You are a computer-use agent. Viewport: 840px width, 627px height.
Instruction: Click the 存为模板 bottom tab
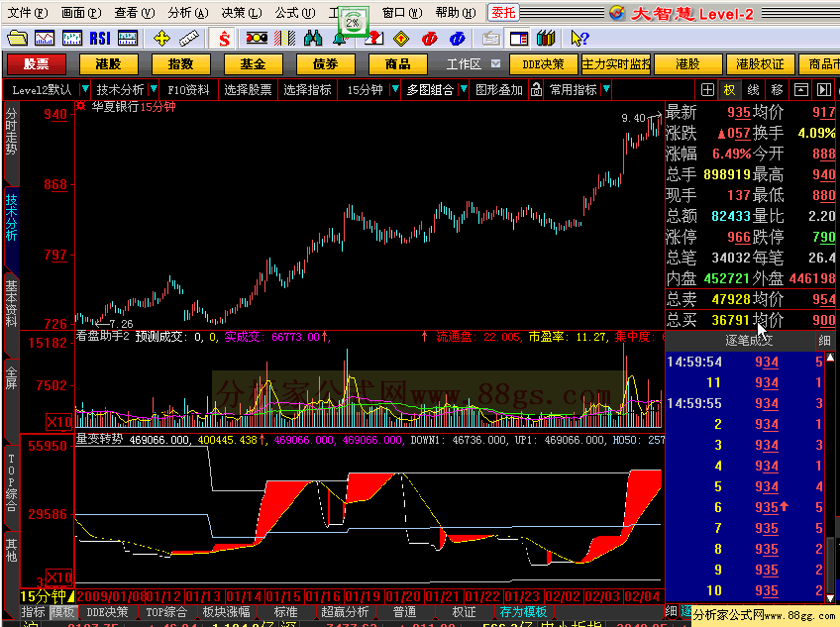tap(523, 611)
